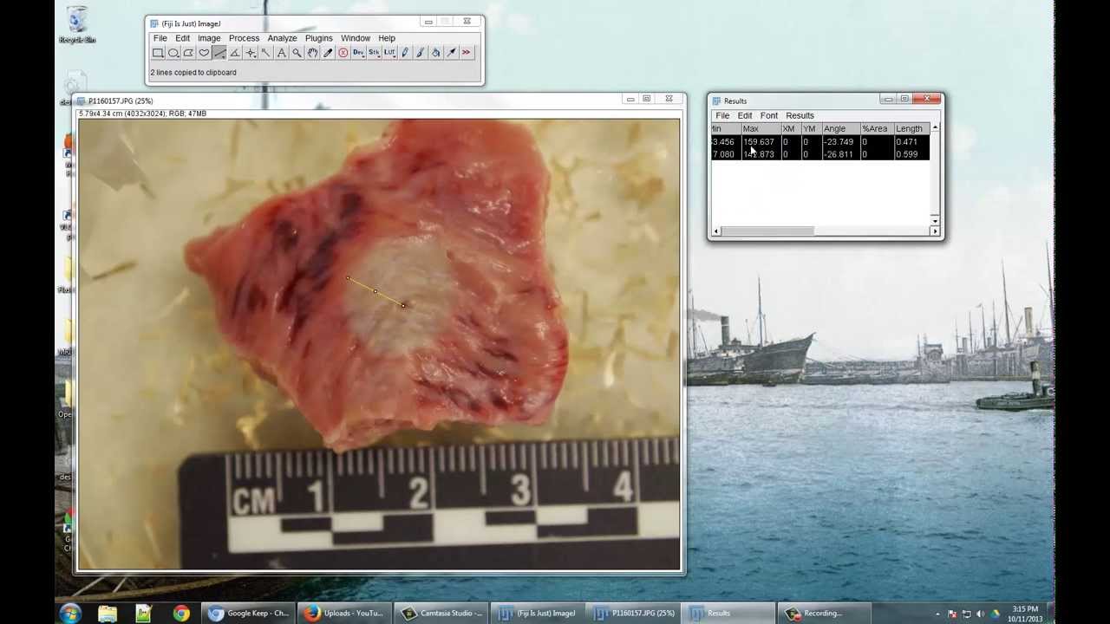Select the Flood Fill bucket tool

pyautogui.click(x=436, y=53)
